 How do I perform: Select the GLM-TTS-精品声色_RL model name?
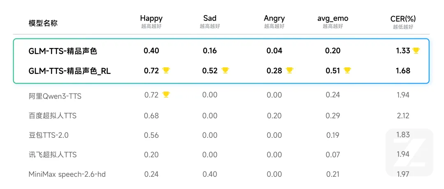69,71
